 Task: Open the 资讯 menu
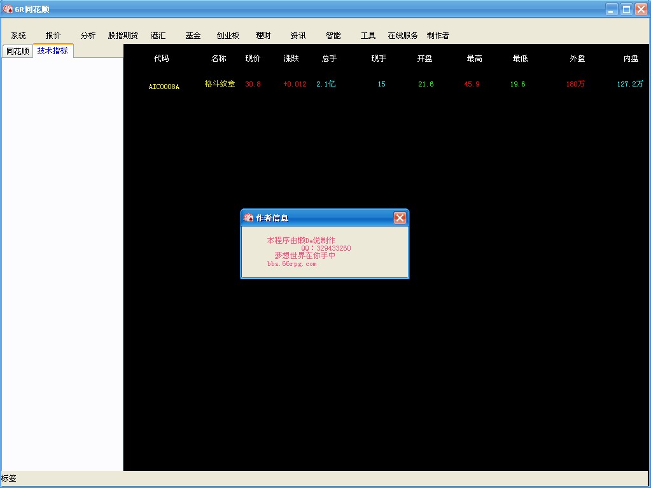coord(298,36)
